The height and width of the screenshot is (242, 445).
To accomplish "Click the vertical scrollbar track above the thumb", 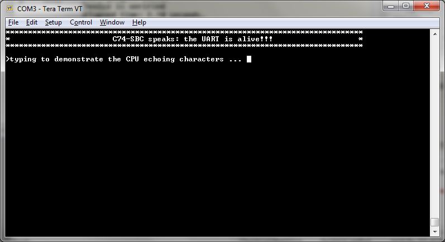I will coord(435,128).
